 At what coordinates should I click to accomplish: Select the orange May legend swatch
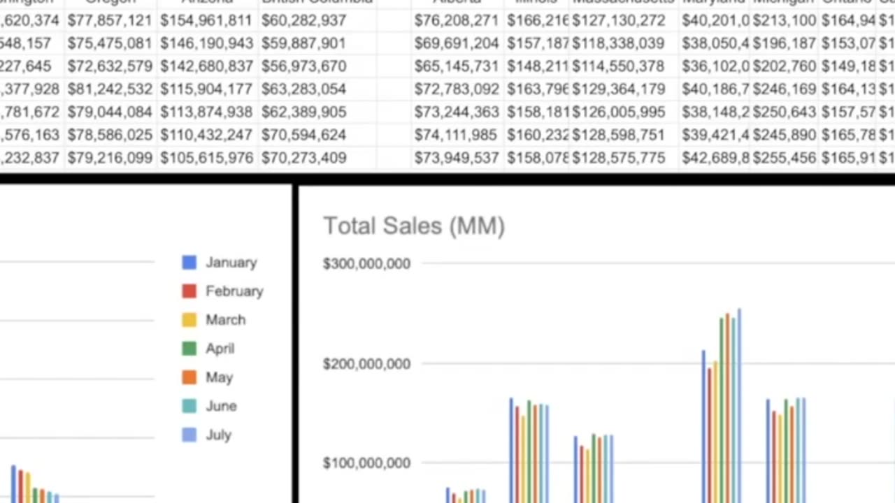tap(189, 377)
